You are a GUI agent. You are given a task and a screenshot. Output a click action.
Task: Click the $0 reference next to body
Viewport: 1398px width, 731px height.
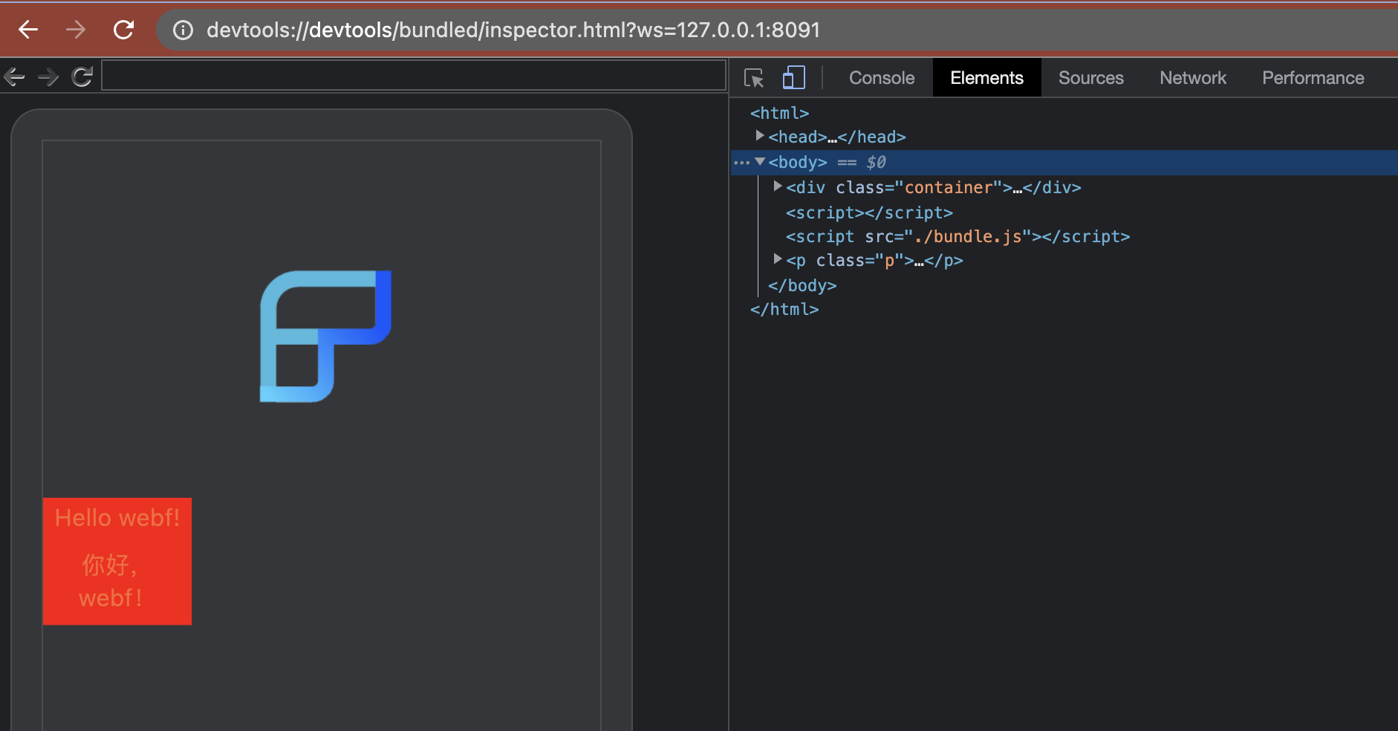[876, 162]
